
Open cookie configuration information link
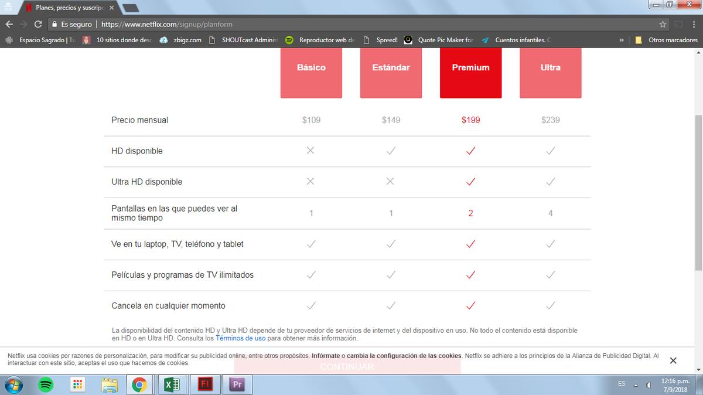pos(387,356)
